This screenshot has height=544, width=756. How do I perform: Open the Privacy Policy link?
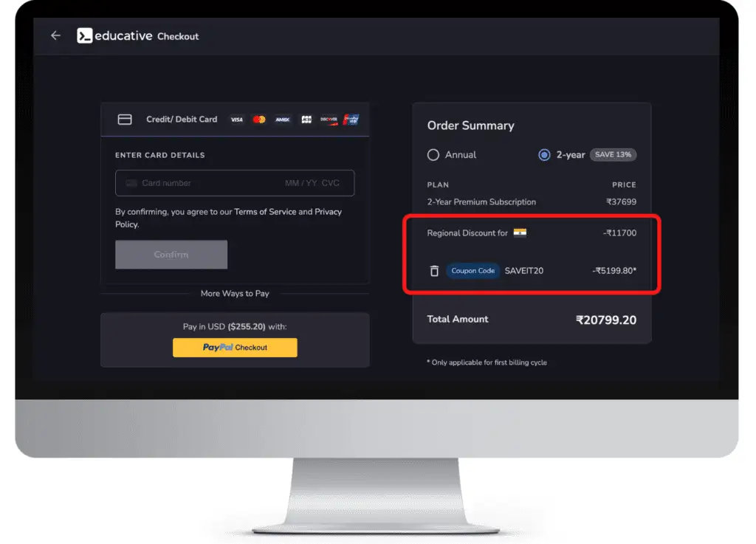[x=328, y=212]
